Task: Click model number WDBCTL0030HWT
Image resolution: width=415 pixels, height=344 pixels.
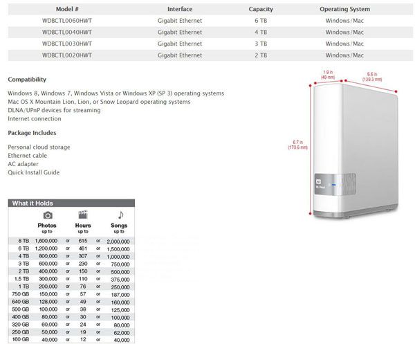Action: click(x=67, y=44)
